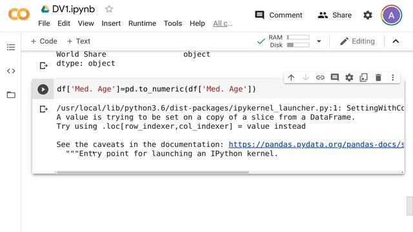Run the pd.to_numeric cell
This screenshot has width=413, height=232.
[x=43, y=89]
